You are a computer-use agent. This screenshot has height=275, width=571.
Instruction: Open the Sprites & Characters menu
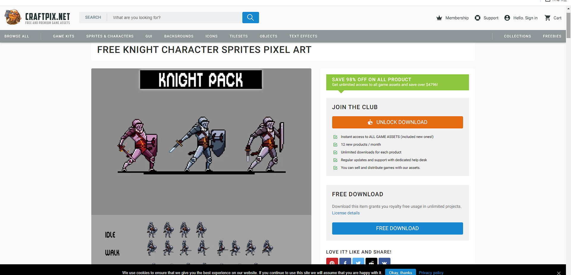(x=110, y=36)
